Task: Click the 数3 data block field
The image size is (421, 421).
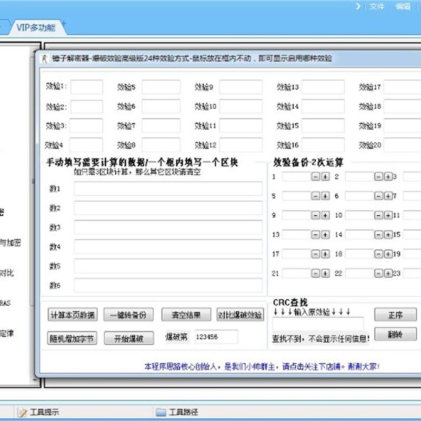Action: tap(168, 227)
